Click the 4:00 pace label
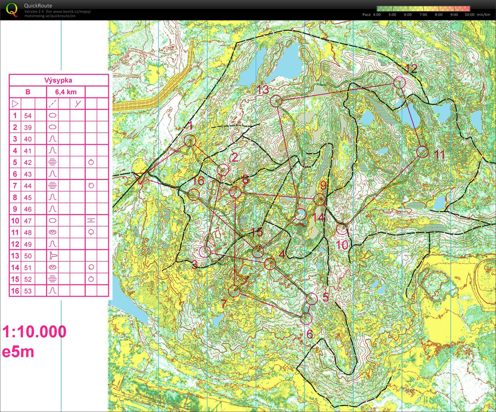Screen dimensions: 496x412 377,15
